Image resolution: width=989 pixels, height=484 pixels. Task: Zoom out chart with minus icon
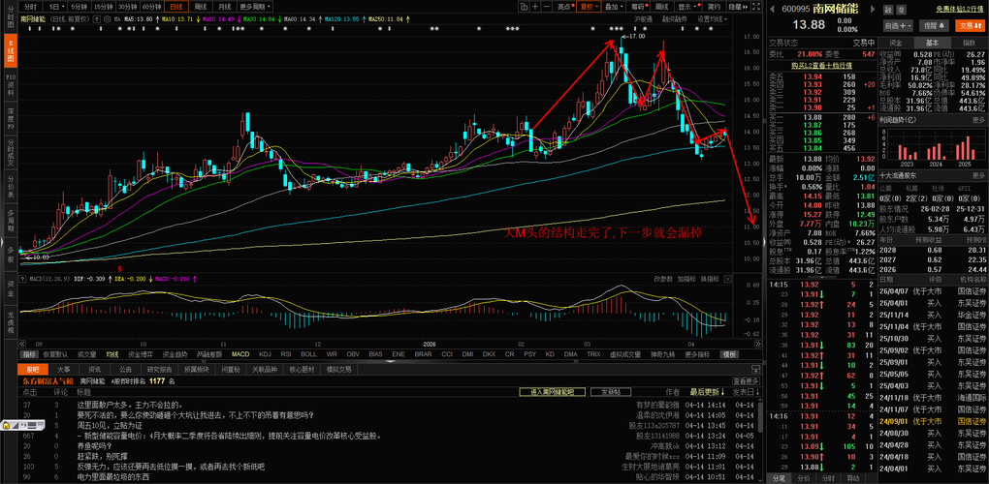pyautogui.click(x=547, y=7)
